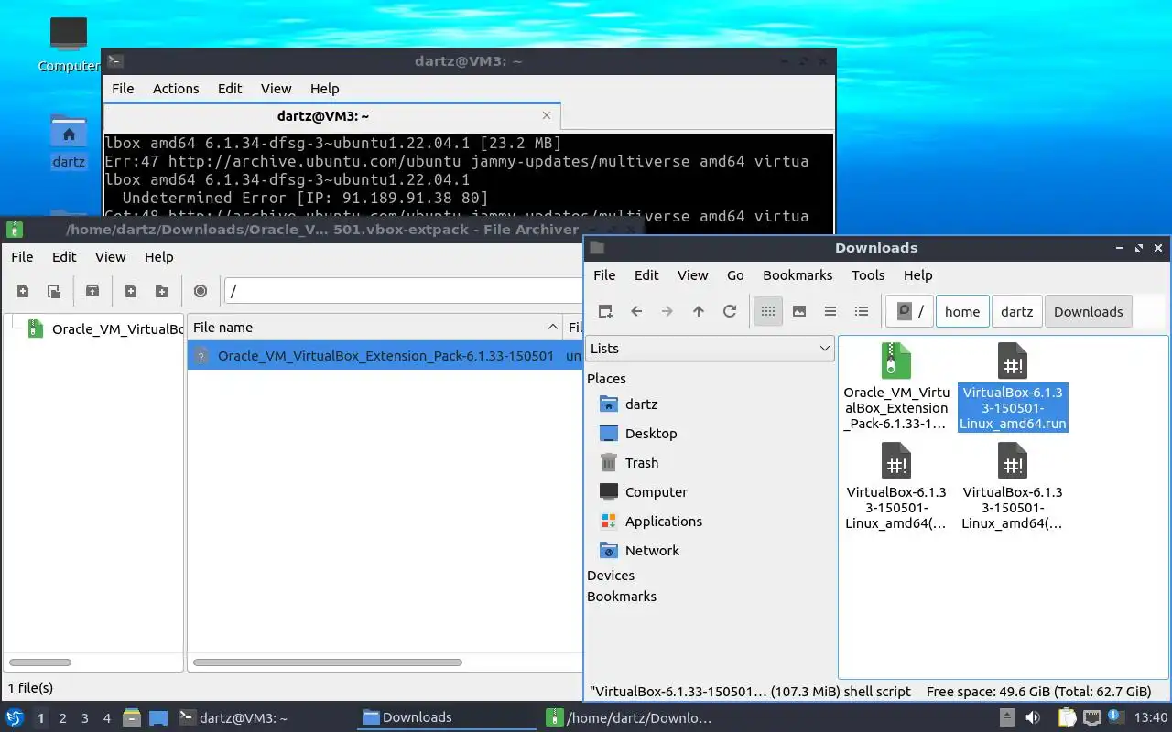The height and width of the screenshot is (732, 1172).
Task: Click the volume icon in system tray
Action: pyautogui.click(x=1032, y=717)
